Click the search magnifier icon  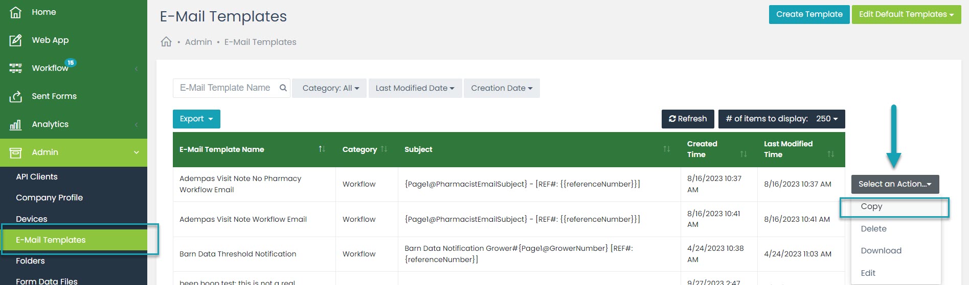coord(283,88)
